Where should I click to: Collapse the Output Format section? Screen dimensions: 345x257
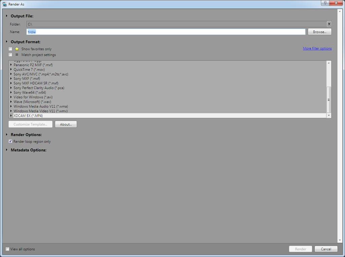pyautogui.click(x=7, y=42)
